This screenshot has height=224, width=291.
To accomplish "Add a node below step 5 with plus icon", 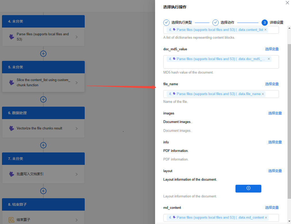I will (43, 99).
